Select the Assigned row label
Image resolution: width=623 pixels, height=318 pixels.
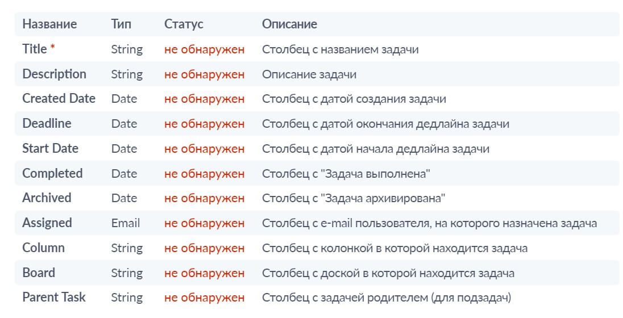[47, 223]
